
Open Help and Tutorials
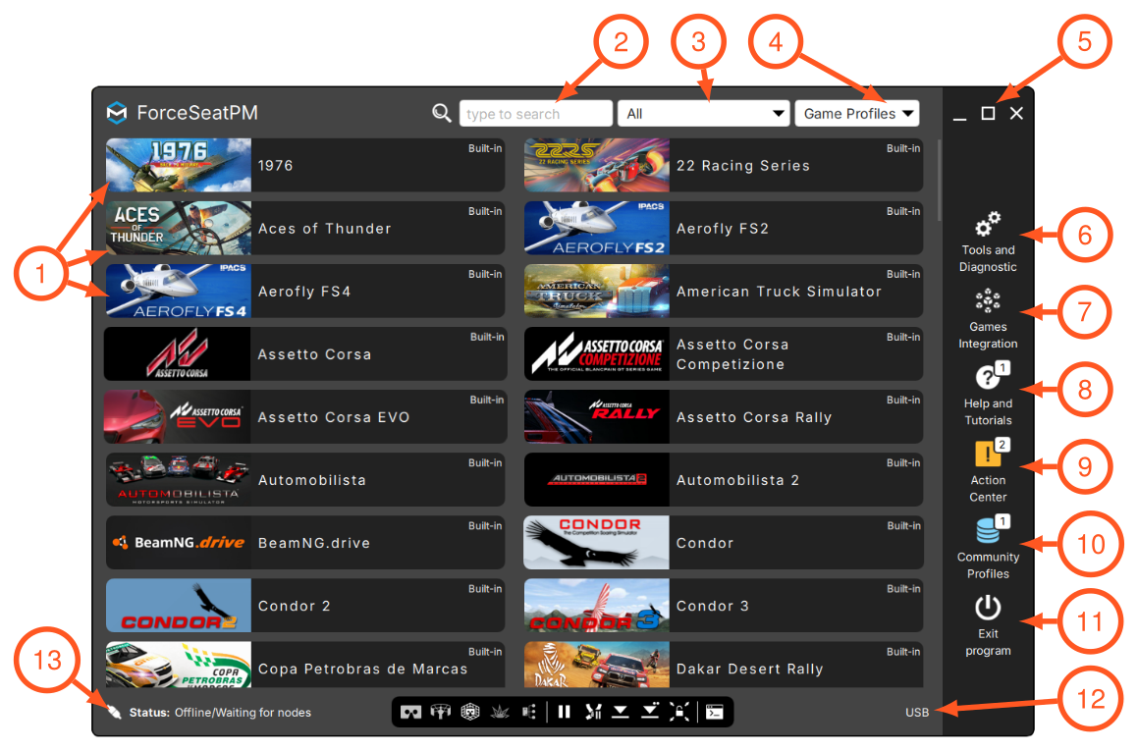pos(987,397)
